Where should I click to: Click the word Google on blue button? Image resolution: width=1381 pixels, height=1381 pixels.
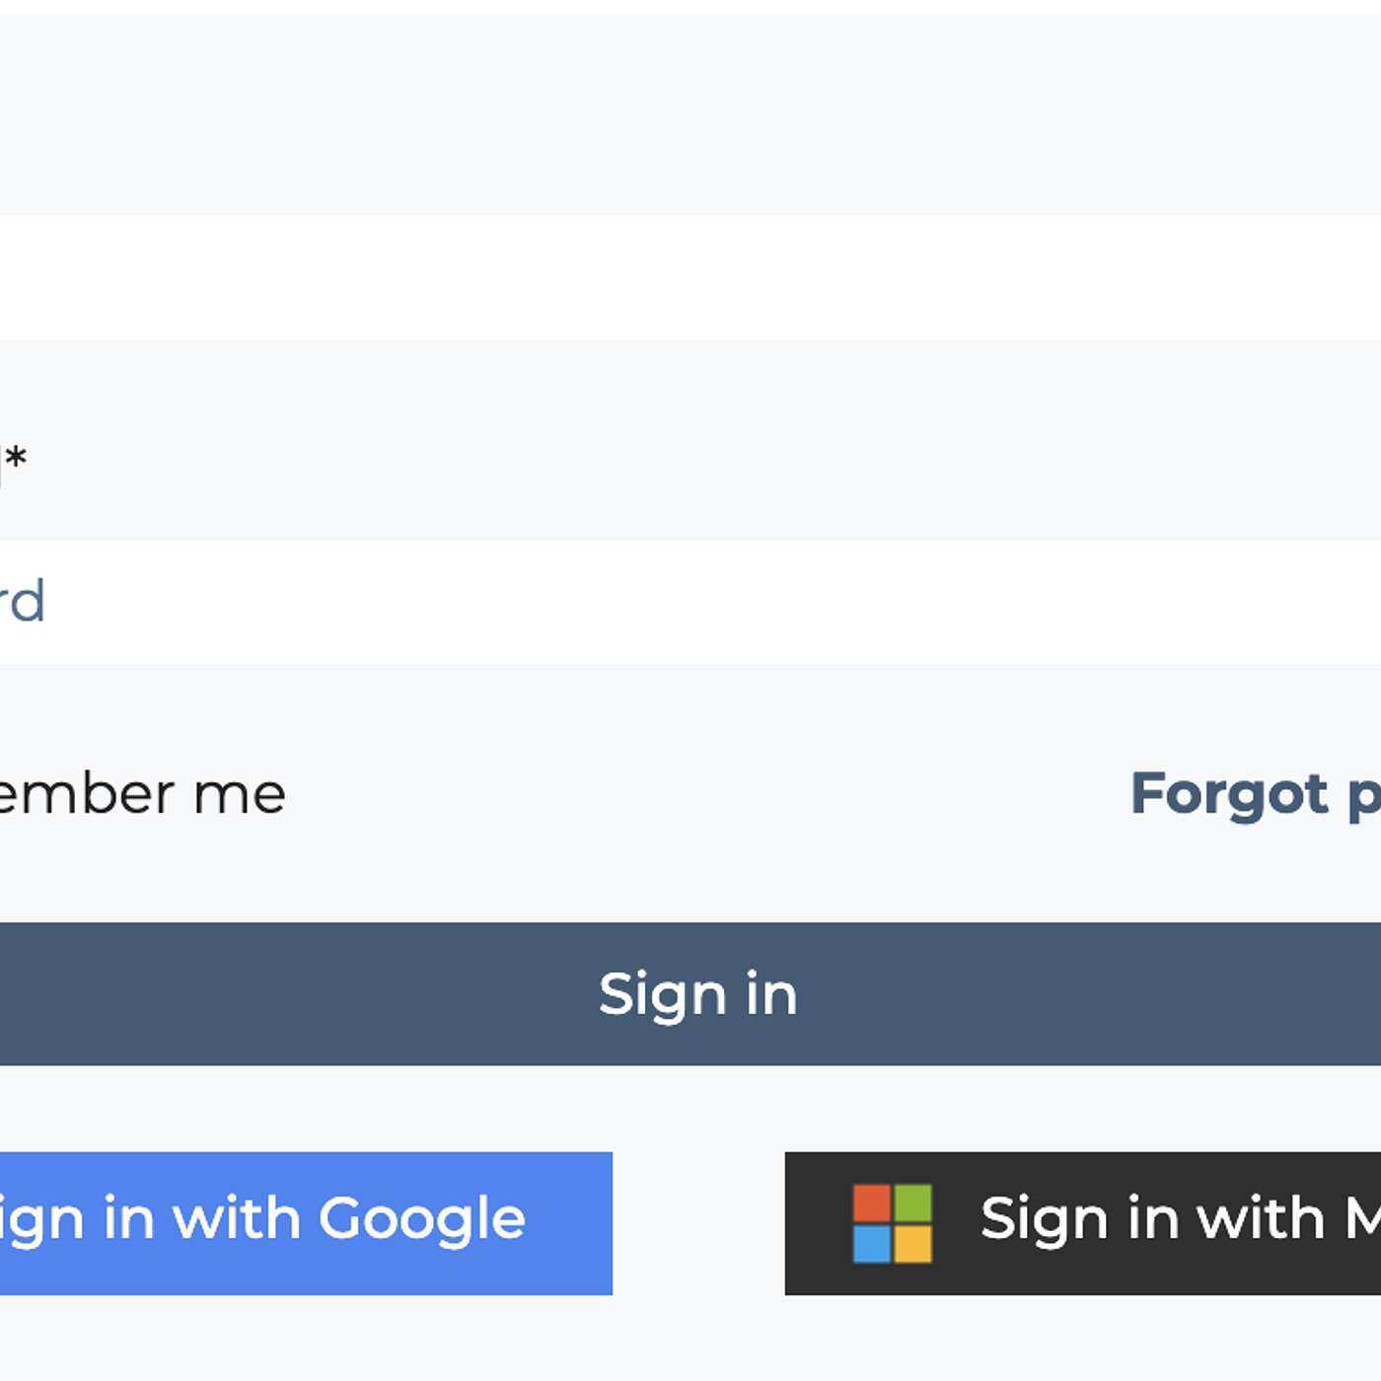pyautogui.click(x=421, y=1219)
